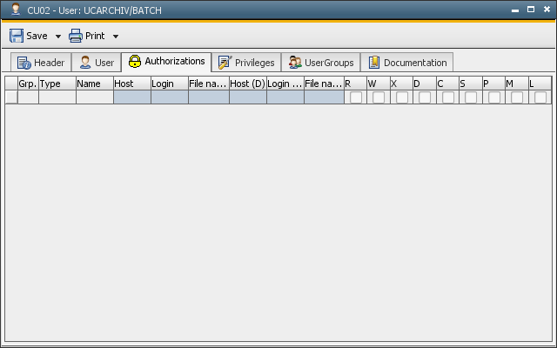The height and width of the screenshot is (348, 557).
Task: Toggle the P checkbox in the row
Action: point(494,97)
